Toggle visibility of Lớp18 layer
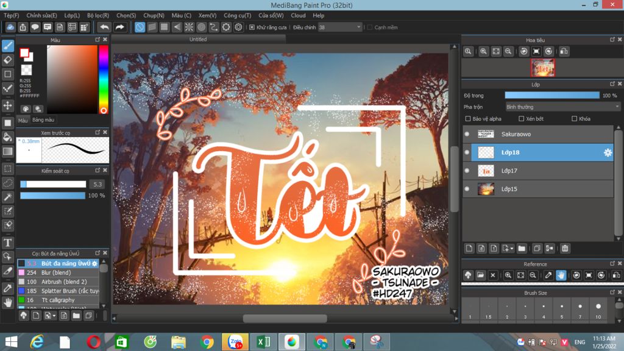The height and width of the screenshot is (351, 624). (x=467, y=152)
